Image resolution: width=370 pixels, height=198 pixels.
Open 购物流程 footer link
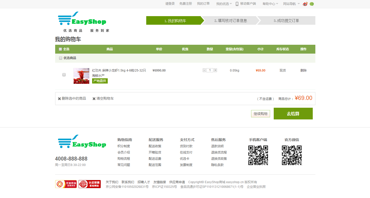point(124,159)
